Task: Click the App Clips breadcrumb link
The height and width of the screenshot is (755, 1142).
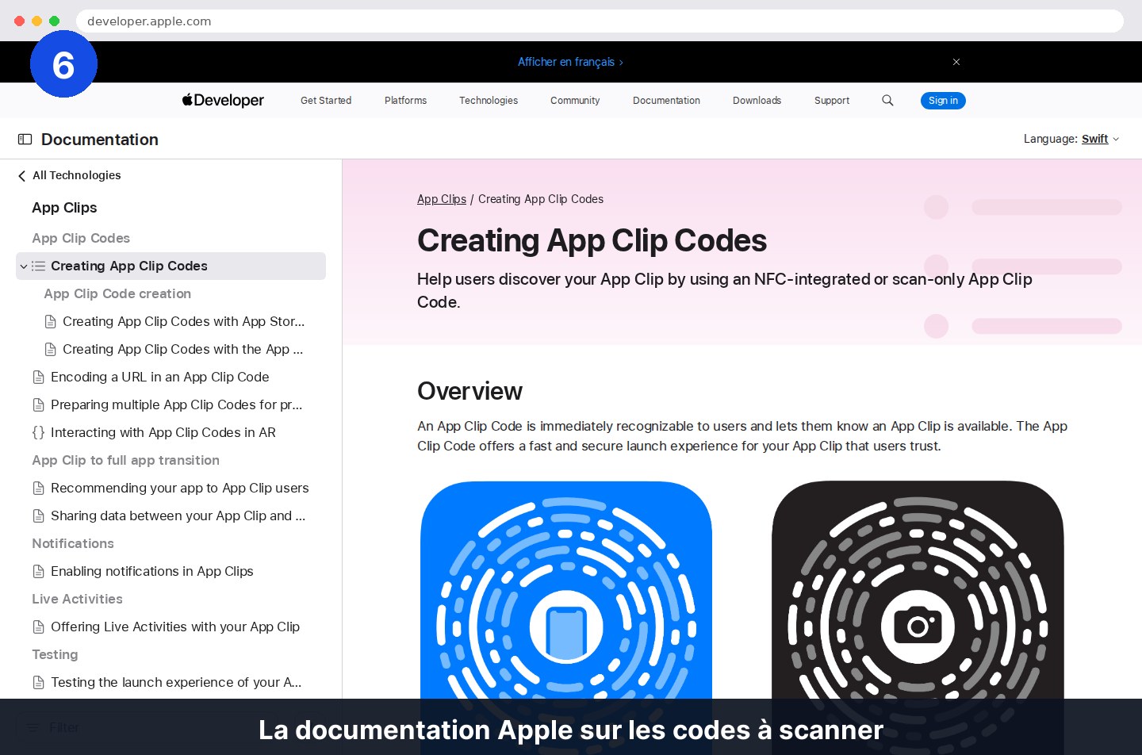Action: (442, 199)
